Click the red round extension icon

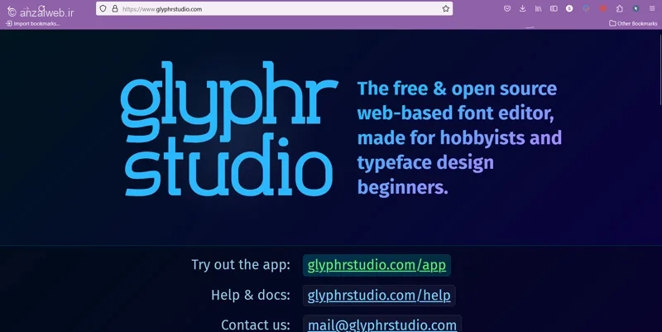[x=603, y=8]
